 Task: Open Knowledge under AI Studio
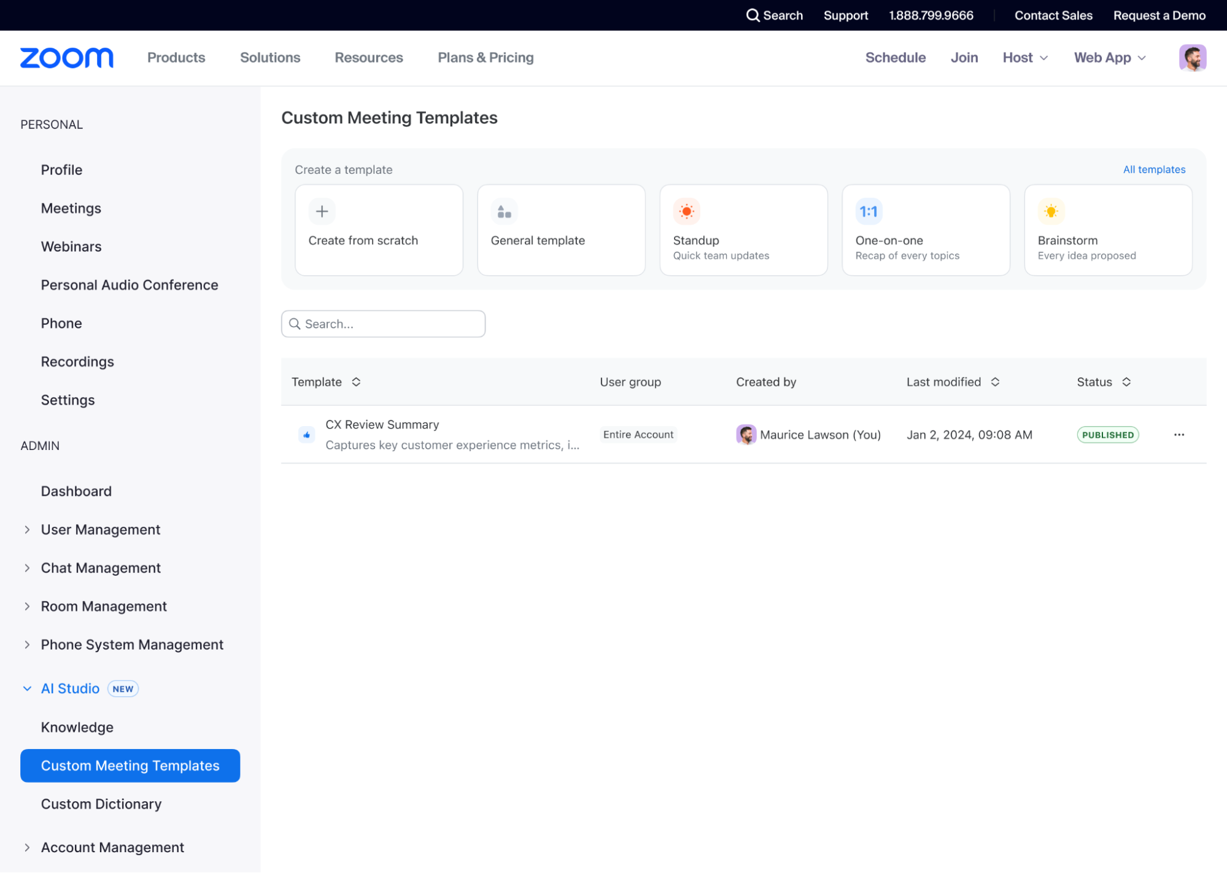click(x=77, y=728)
